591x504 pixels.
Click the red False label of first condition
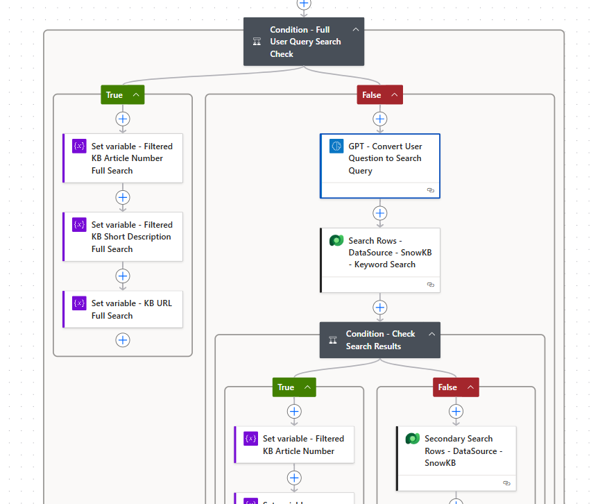371,94
